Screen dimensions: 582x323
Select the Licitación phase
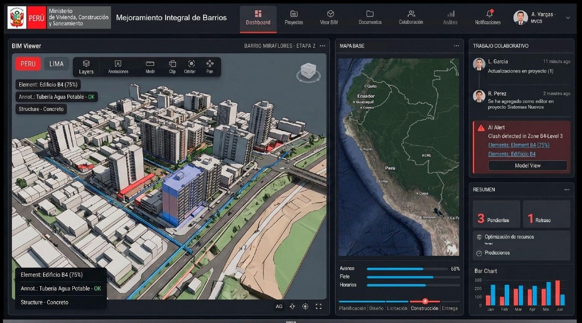398,308
